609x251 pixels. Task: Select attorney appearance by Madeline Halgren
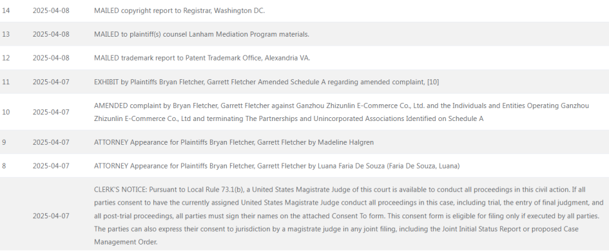pos(234,142)
